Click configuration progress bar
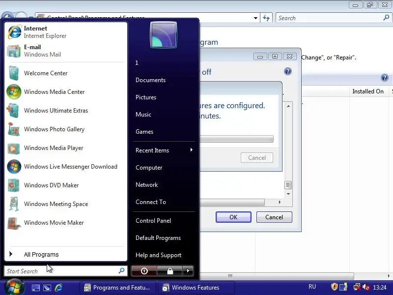This screenshot has height=295, width=393. tap(236, 139)
